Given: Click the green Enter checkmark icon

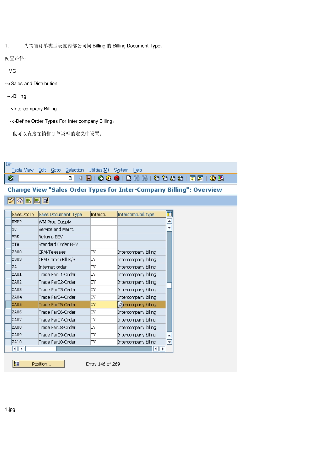Looking at the screenshot, I should tap(11, 178).
